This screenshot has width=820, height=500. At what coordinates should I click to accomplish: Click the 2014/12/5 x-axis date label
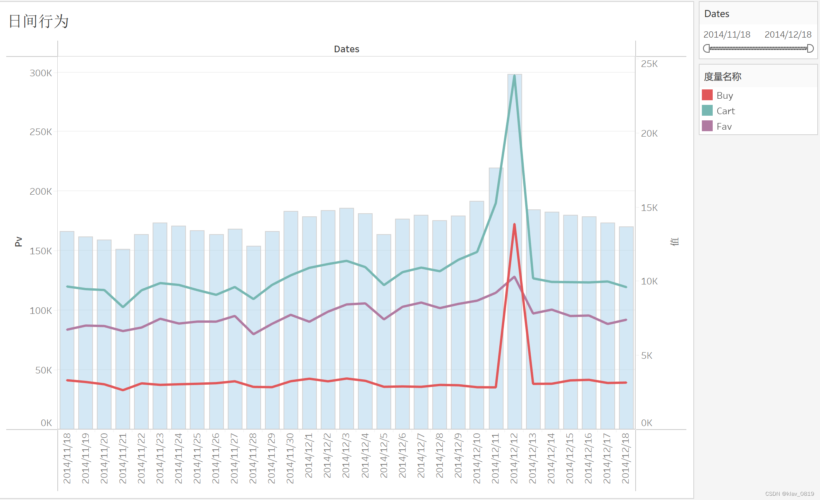coord(383,456)
